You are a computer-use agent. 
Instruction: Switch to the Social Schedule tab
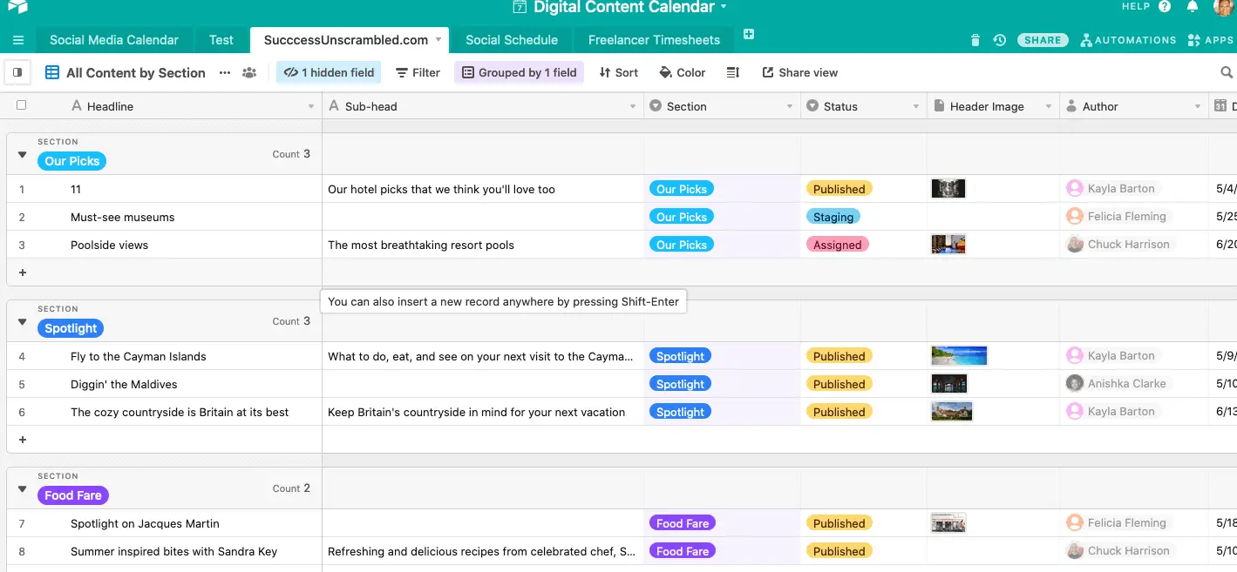tap(512, 40)
